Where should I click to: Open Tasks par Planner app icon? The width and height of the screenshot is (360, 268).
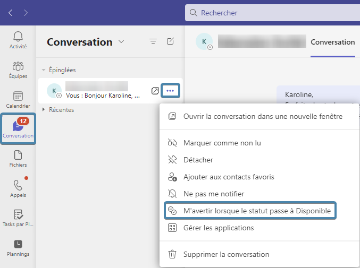click(18, 219)
